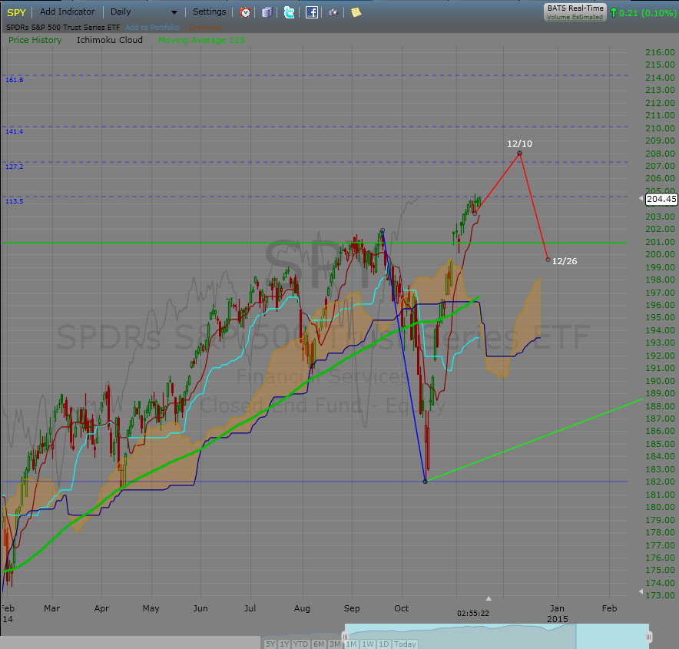Click the current price tag 204.45
This screenshot has height=649, width=679.
click(661, 199)
